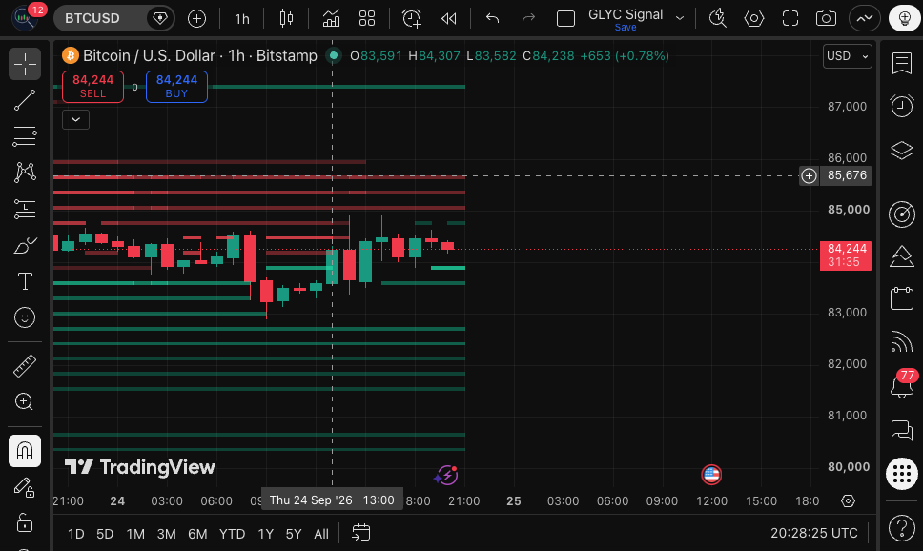This screenshot has height=551, width=923.
Task: Switch to the 1M time range
Action: click(135, 533)
